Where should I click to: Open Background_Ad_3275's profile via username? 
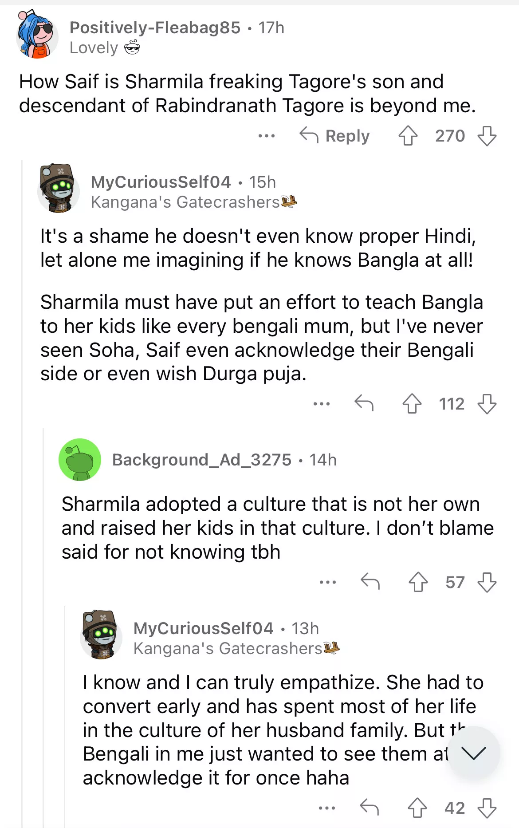[x=201, y=460]
